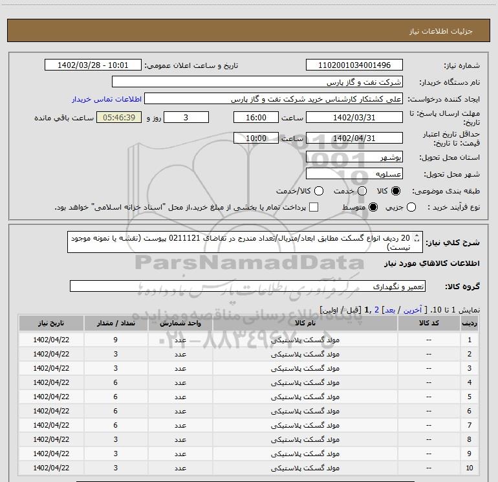Viewport: 498px width, 482px height.
Task: Click the delivery province field بوشهر
Action: coord(354,157)
